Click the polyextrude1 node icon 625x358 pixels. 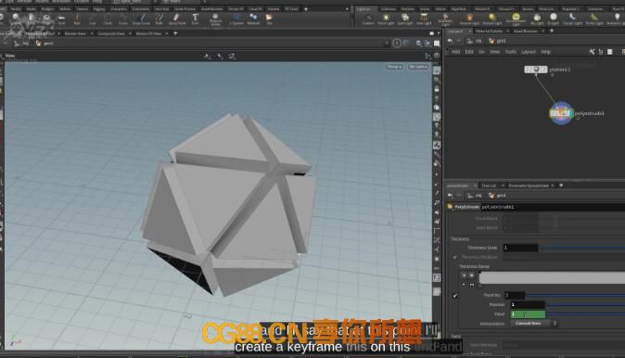(561, 114)
